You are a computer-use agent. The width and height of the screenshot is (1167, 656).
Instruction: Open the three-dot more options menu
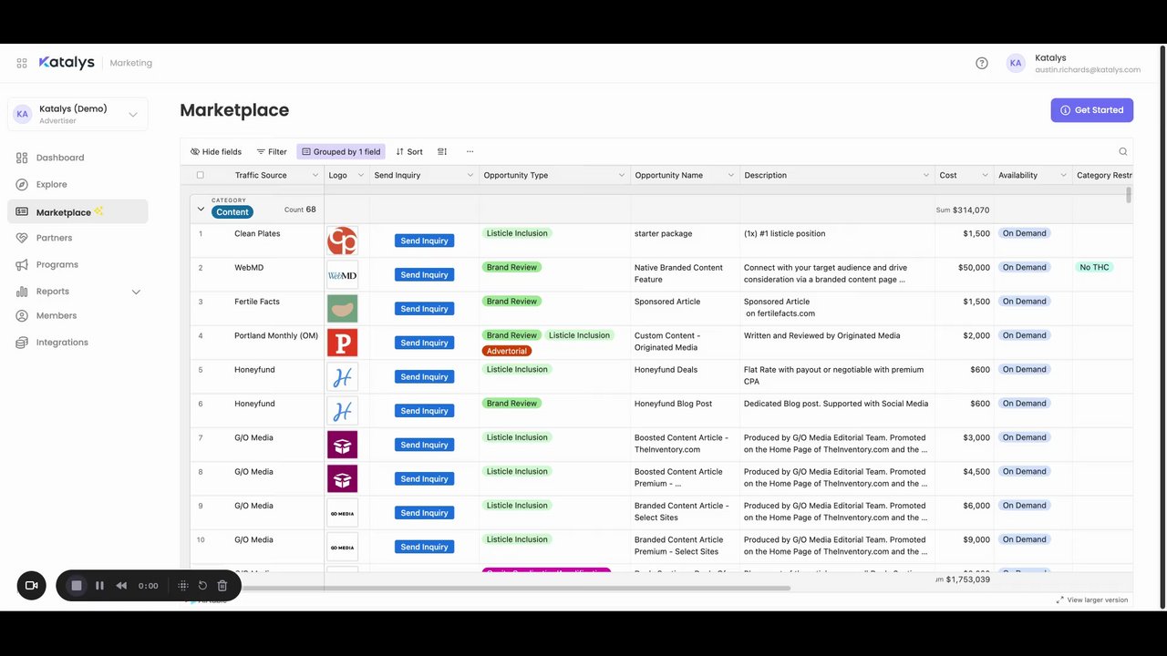click(470, 152)
